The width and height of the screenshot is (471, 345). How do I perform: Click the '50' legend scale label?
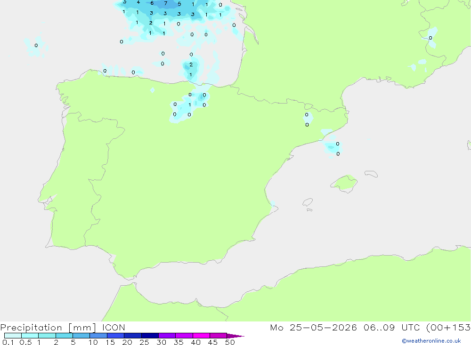(x=230, y=342)
